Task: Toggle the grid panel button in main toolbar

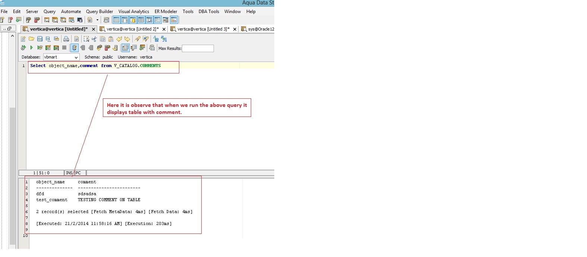Action: click(141, 20)
